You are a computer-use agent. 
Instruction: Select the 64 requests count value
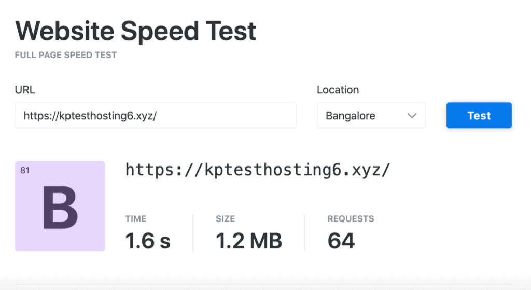point(341,241)
